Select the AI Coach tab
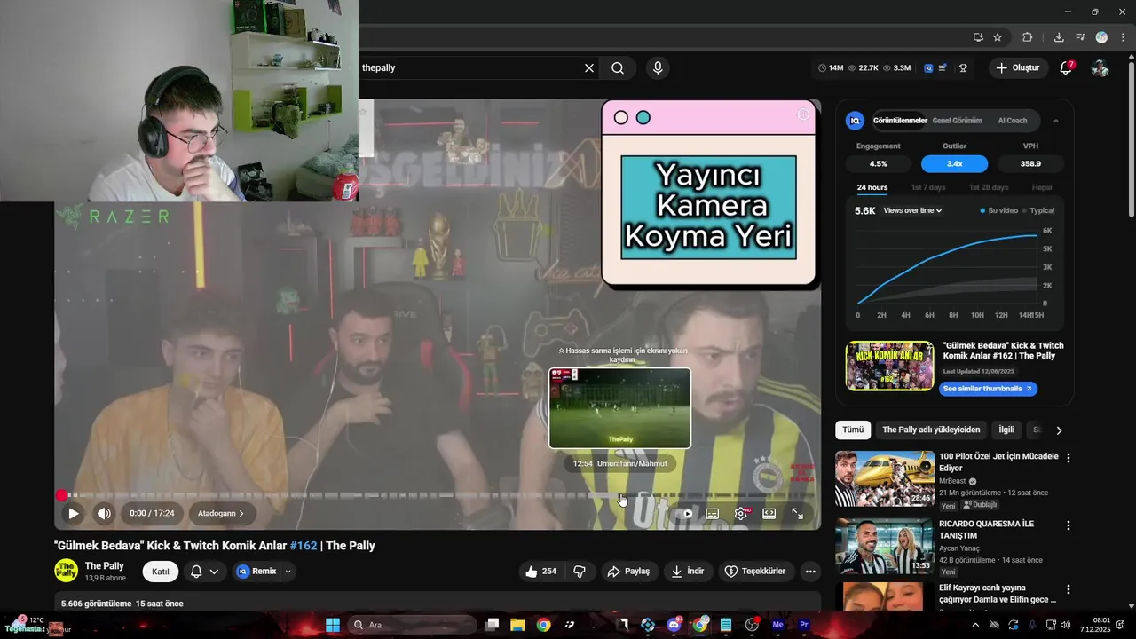Viewport: 1136px width, 639px height. click(1013, 121)
